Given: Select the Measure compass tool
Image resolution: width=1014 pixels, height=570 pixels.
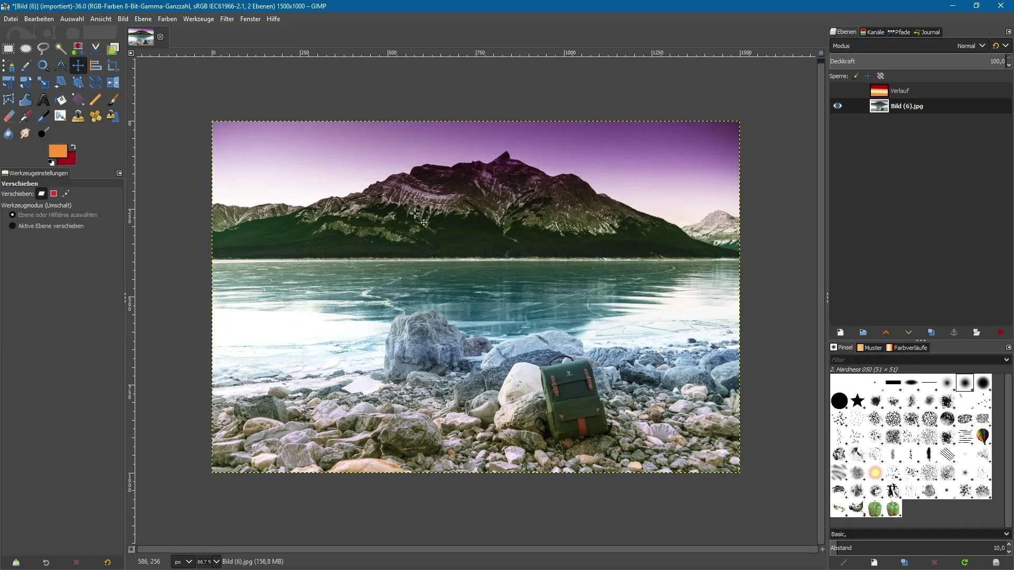Looking at the screenshot, I should 61,66.
